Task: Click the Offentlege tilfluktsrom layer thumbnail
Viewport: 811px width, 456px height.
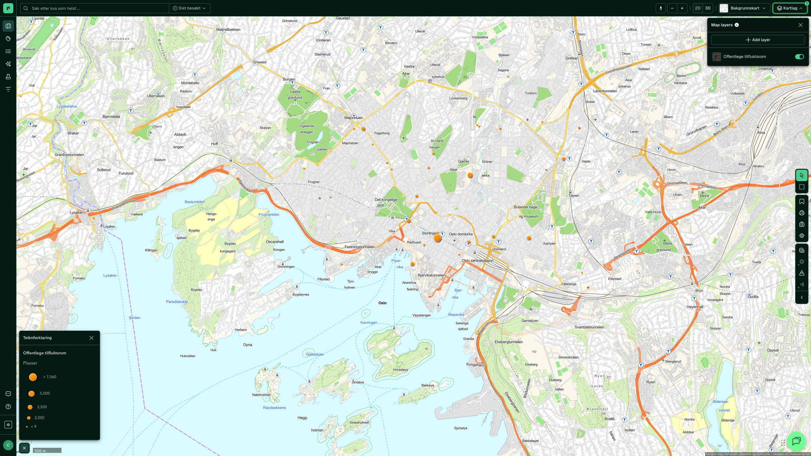Action: click(x=717, y=57)
